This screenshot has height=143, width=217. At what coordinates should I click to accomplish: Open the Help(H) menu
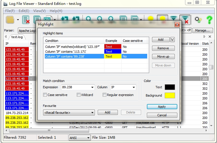coord(56,11)
